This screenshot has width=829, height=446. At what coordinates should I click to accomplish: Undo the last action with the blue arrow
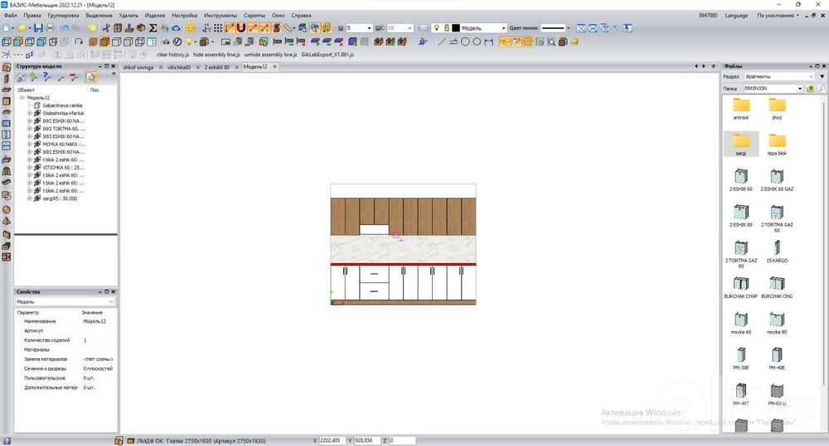pyautogui.click(x=64, y=28)
